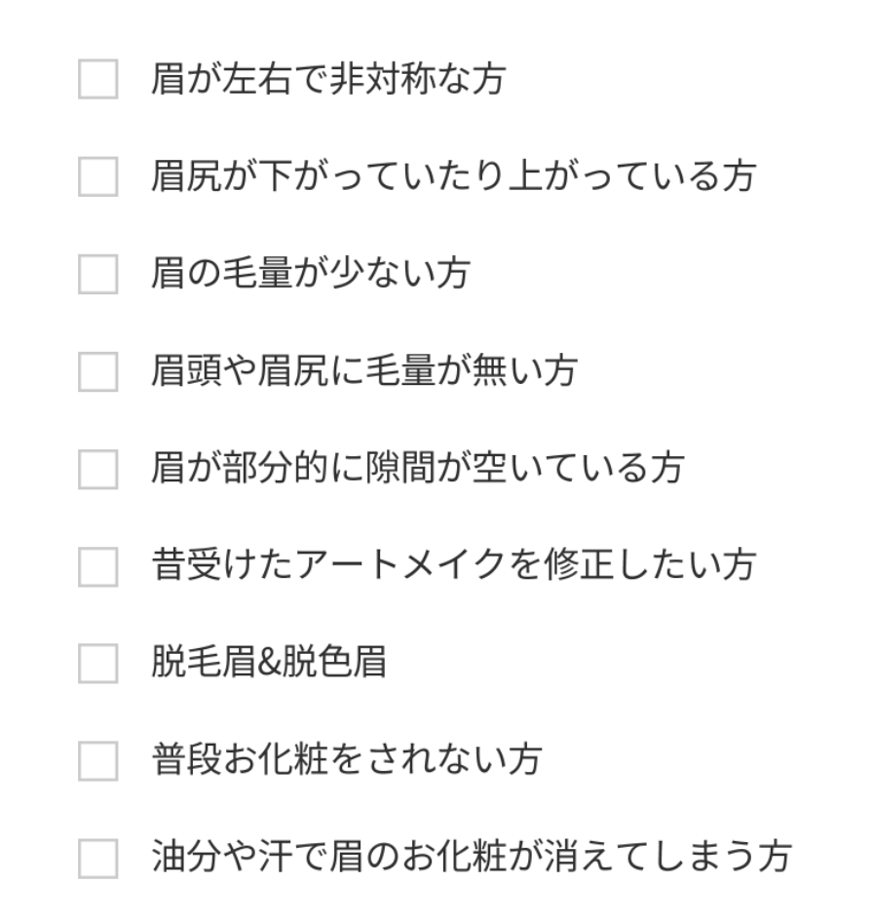Check the 油分や汗で眉のお化粧が消えてしまう方 box

point(97,858)
